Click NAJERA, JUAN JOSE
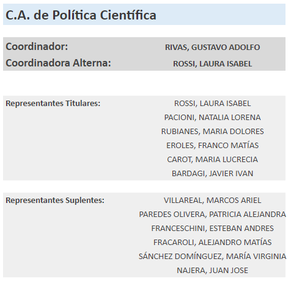Image resolution: width=291 pixels, height=281 pixels. pyautogui.click(x=212, y=271)
